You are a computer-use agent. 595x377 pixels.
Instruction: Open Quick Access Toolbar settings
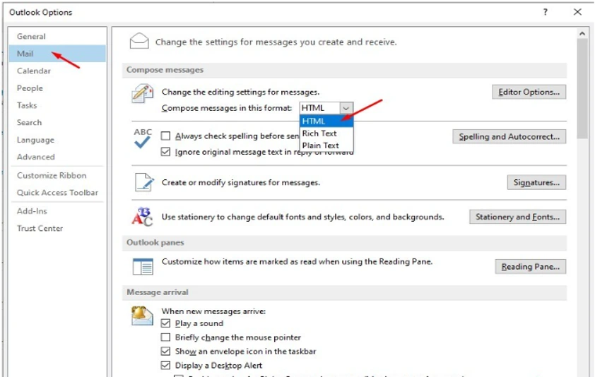pyautogui.click(x=57, y=192)
